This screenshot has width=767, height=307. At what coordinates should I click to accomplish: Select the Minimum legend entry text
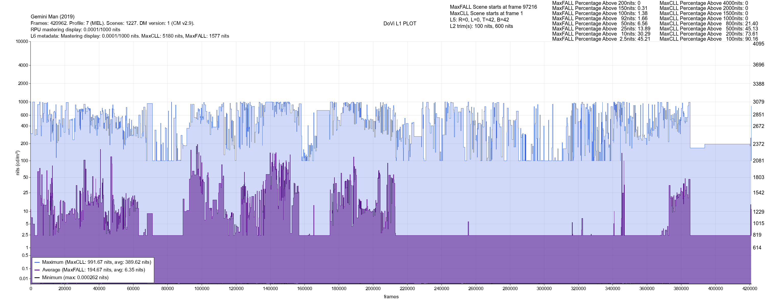click(75, 278)
